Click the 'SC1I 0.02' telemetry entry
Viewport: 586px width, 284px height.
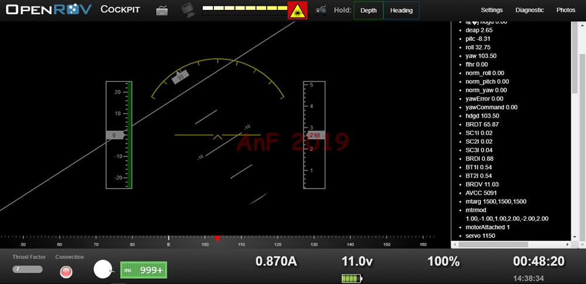479,133
